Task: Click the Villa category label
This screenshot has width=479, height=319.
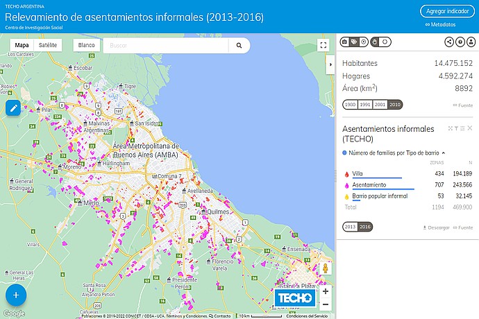Action: (x=358, y=173)
